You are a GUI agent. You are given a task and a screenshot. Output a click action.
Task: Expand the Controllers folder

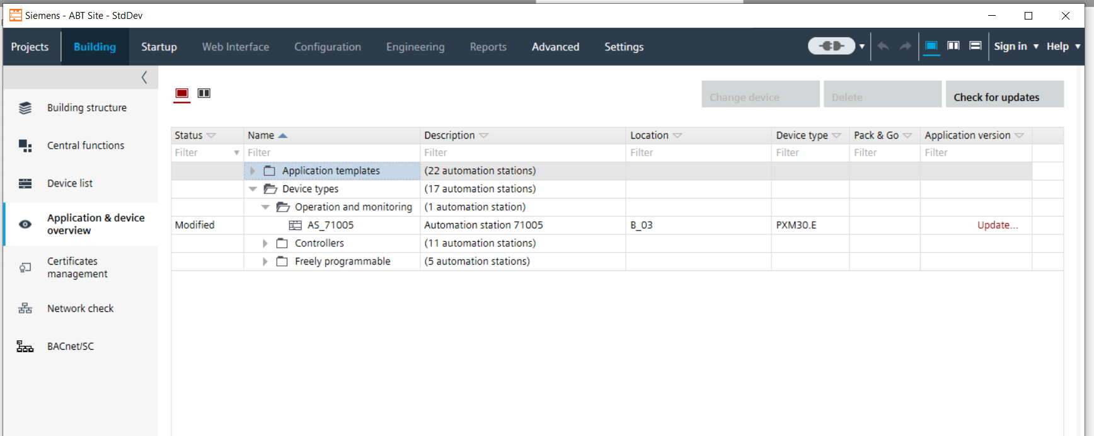(x=265, y=243)
